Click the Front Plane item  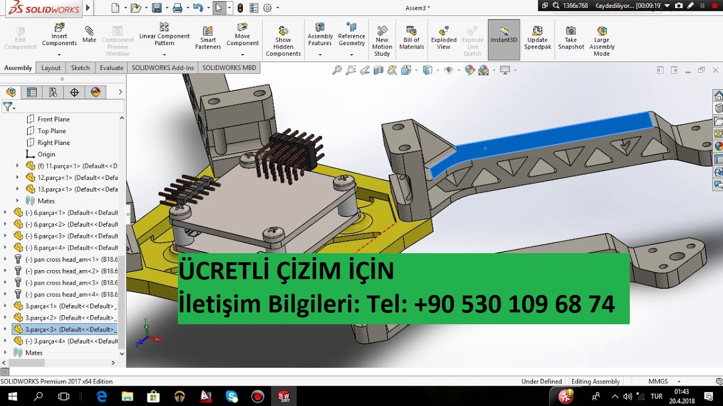click(54, 119)
